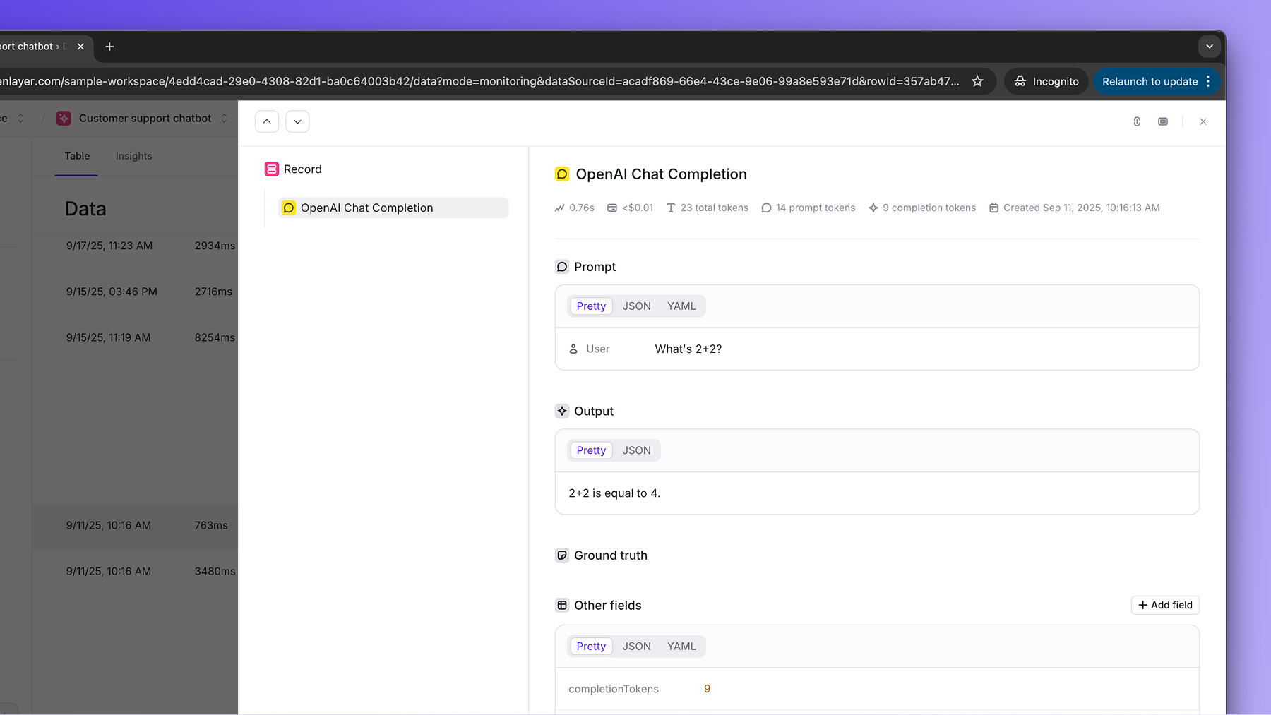Select Pretty view in Other fields

pyautogui.click(x=591, y=647)
